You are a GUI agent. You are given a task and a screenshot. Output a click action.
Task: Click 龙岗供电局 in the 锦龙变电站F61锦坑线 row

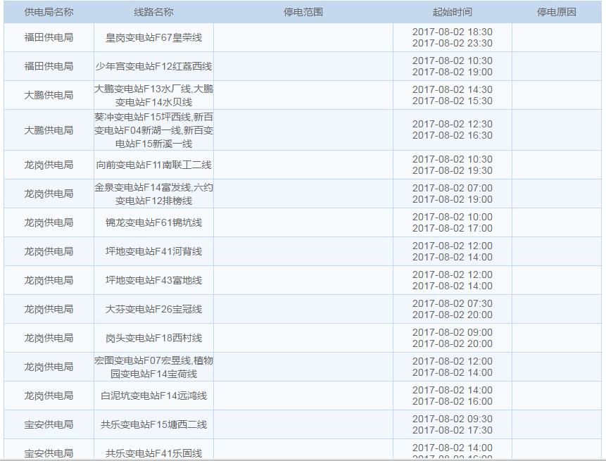pos(49,222)
